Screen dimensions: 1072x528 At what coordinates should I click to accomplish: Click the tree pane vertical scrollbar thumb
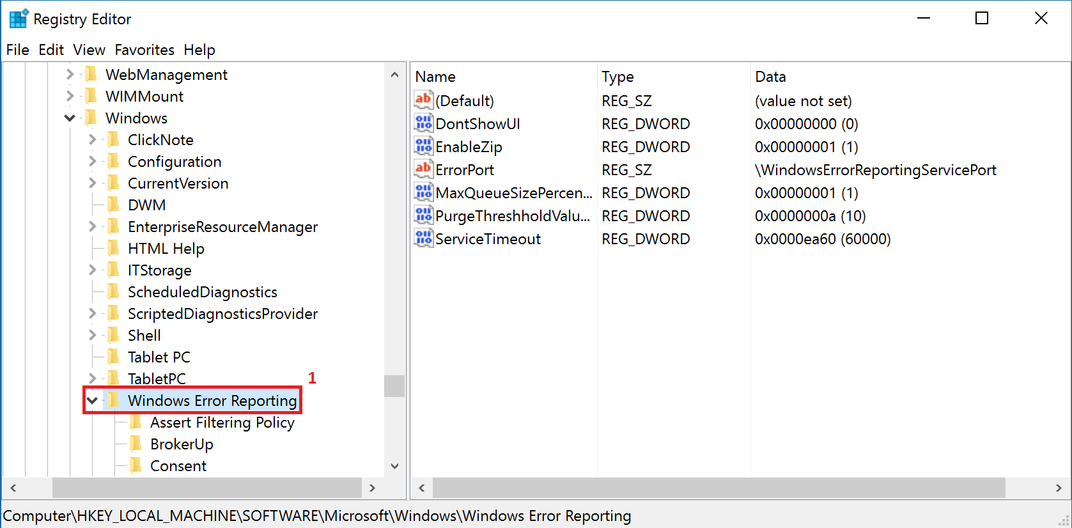click(x=394, y=385)
